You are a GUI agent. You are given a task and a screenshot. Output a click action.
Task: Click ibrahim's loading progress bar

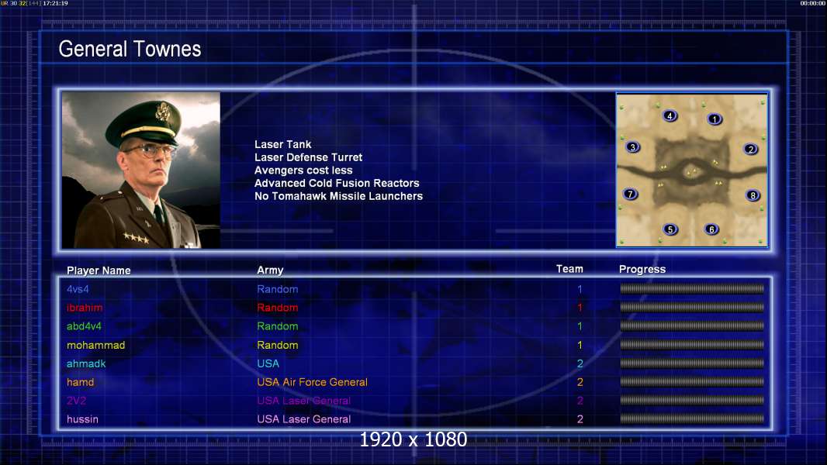[x=692, y=307]
